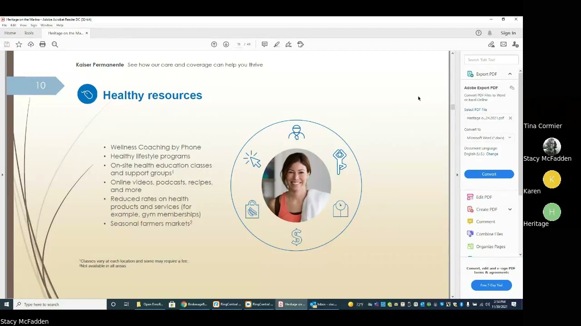Screen dimensions: 581x326
Task: Open the Sign menu
Action: pyautogui.click(x=34, y=25)
